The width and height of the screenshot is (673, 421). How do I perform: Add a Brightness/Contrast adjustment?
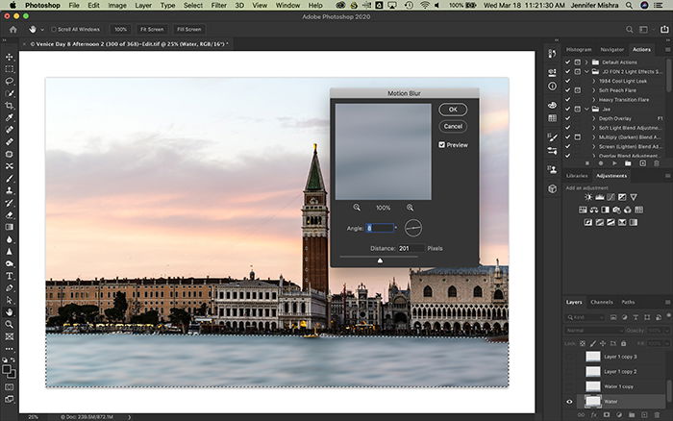tap(588, 197)
